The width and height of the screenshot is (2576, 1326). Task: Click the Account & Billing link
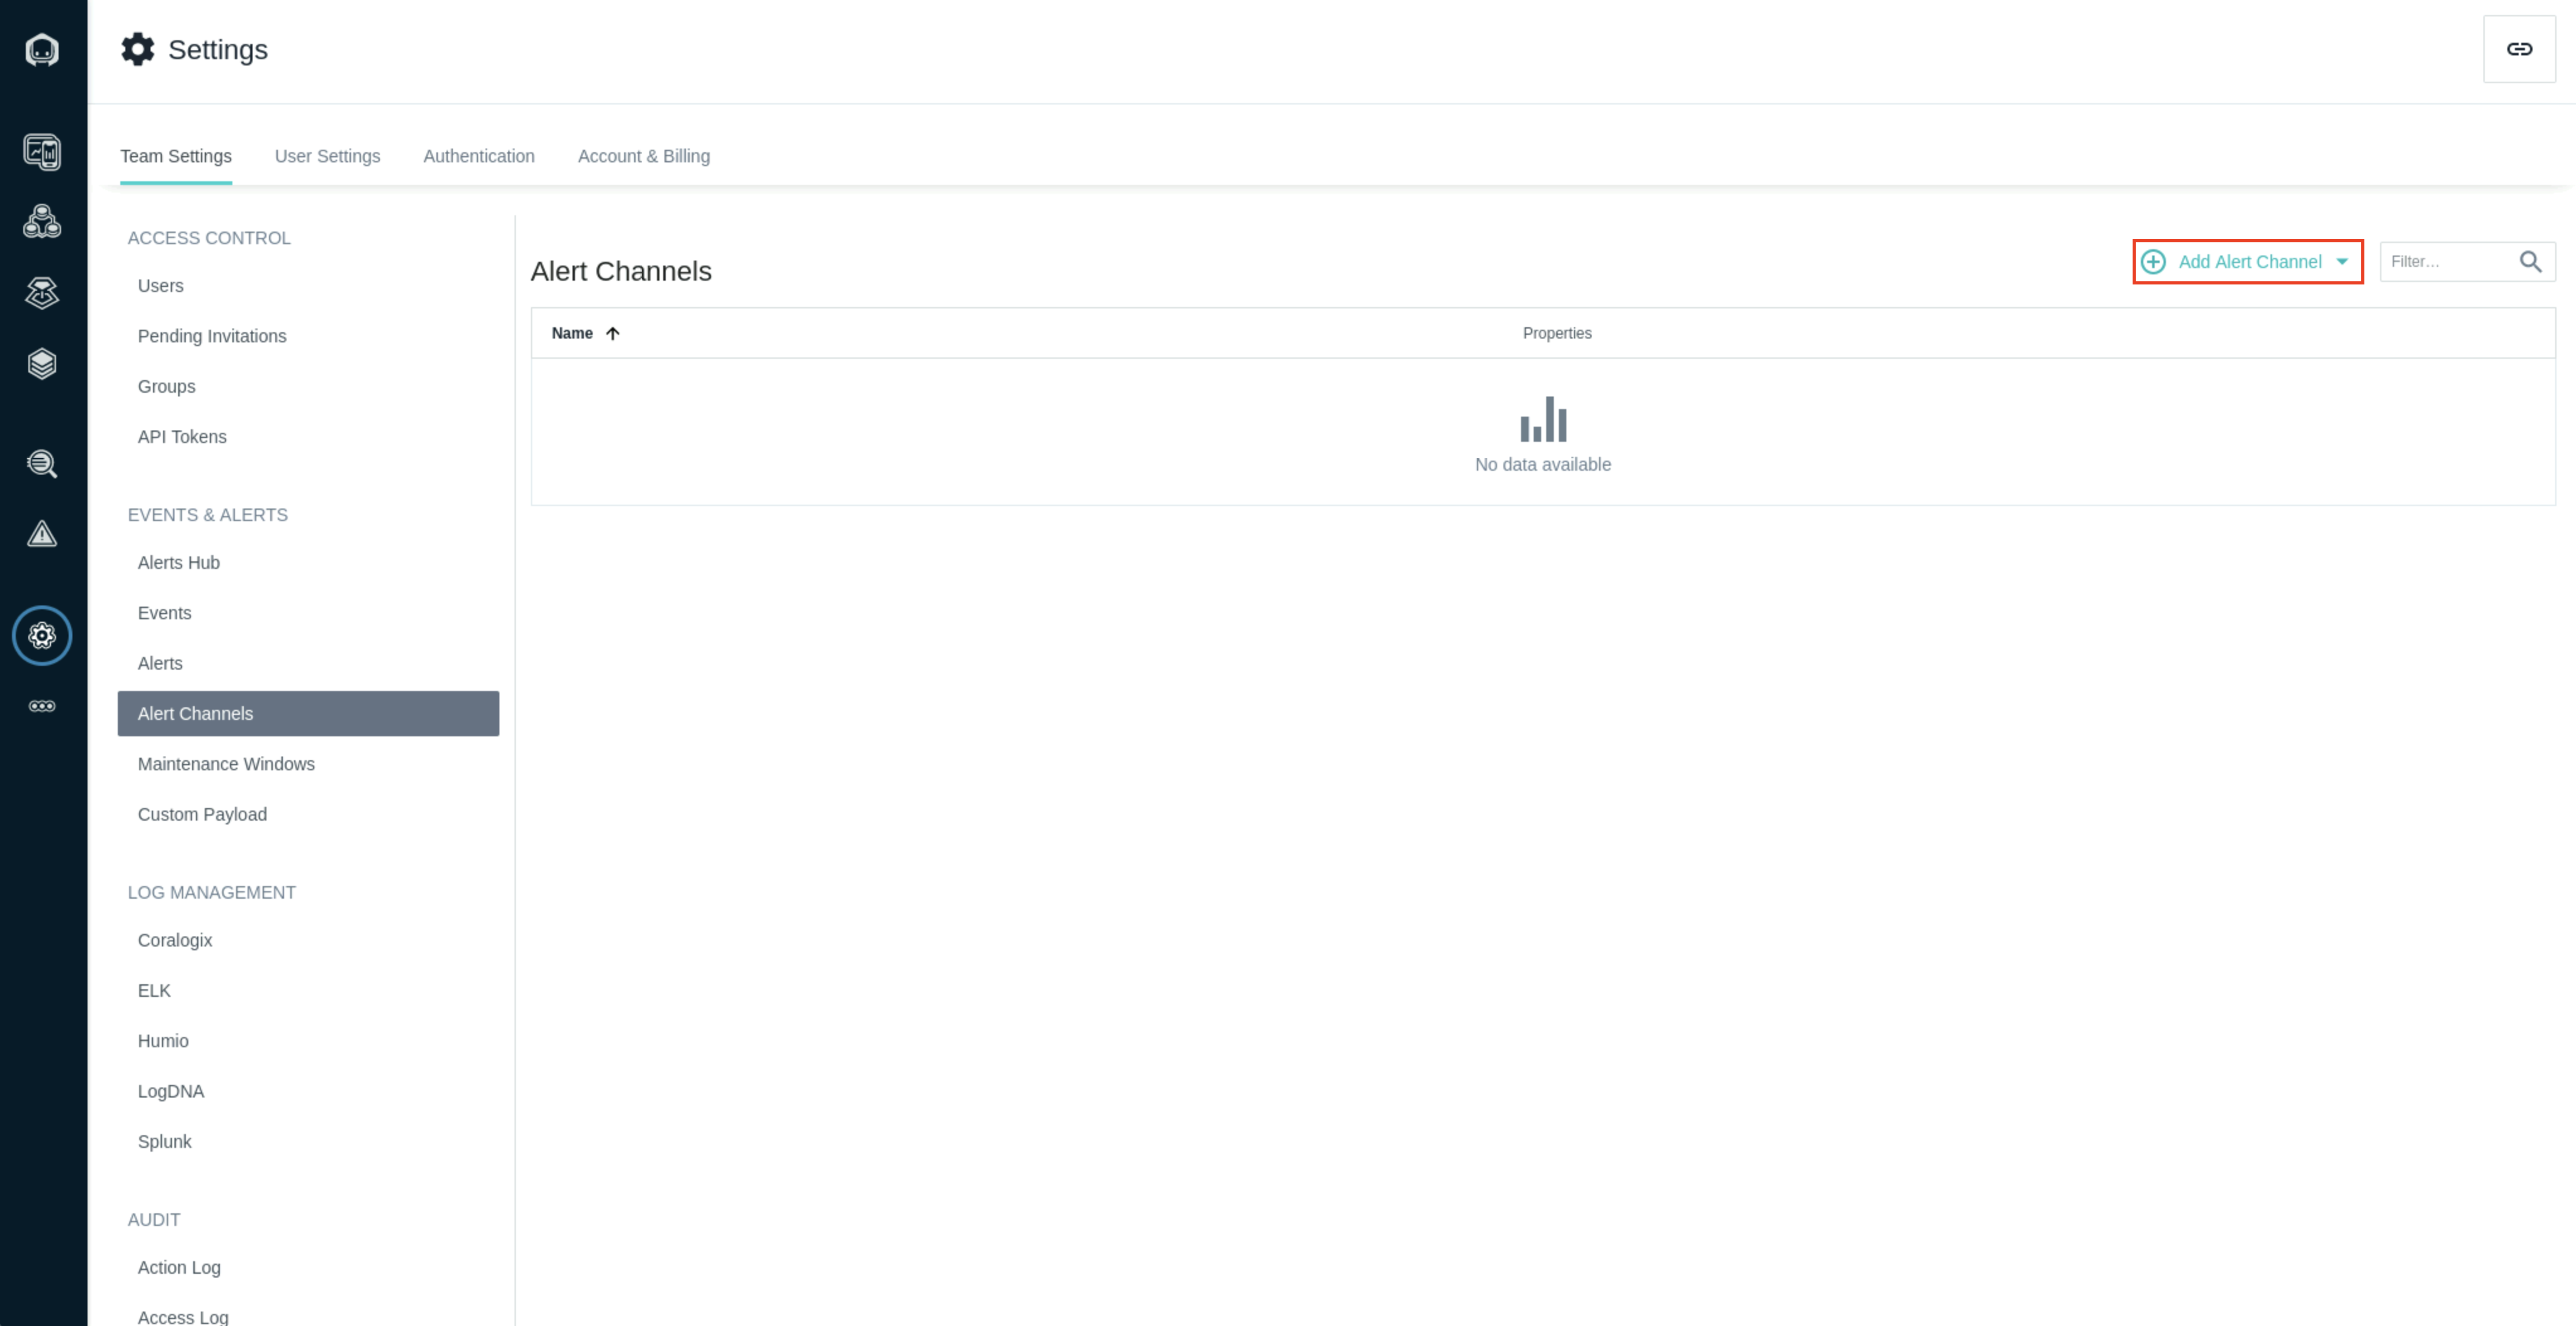(645, 155)
